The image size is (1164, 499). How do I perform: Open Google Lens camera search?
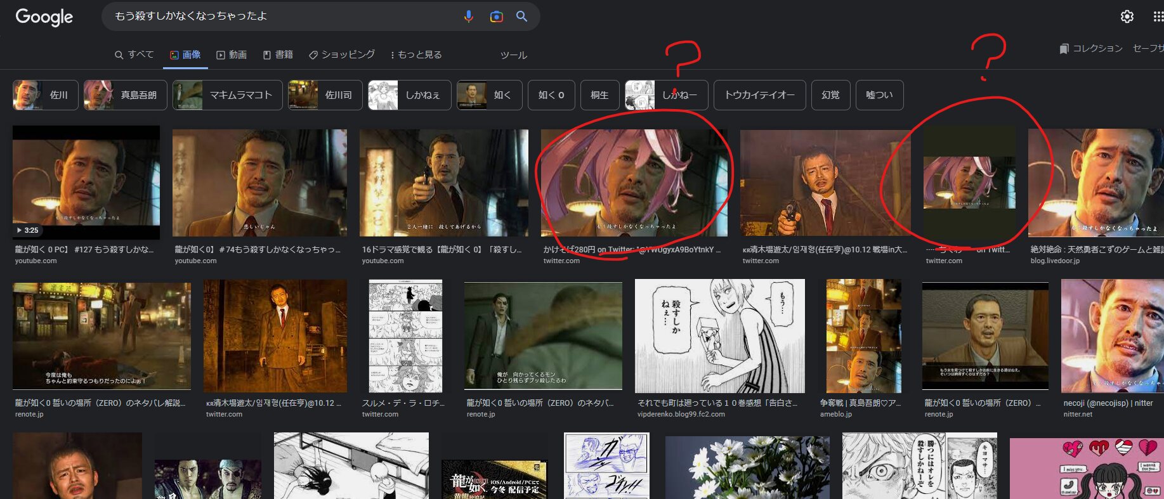[x=496, y=16]
